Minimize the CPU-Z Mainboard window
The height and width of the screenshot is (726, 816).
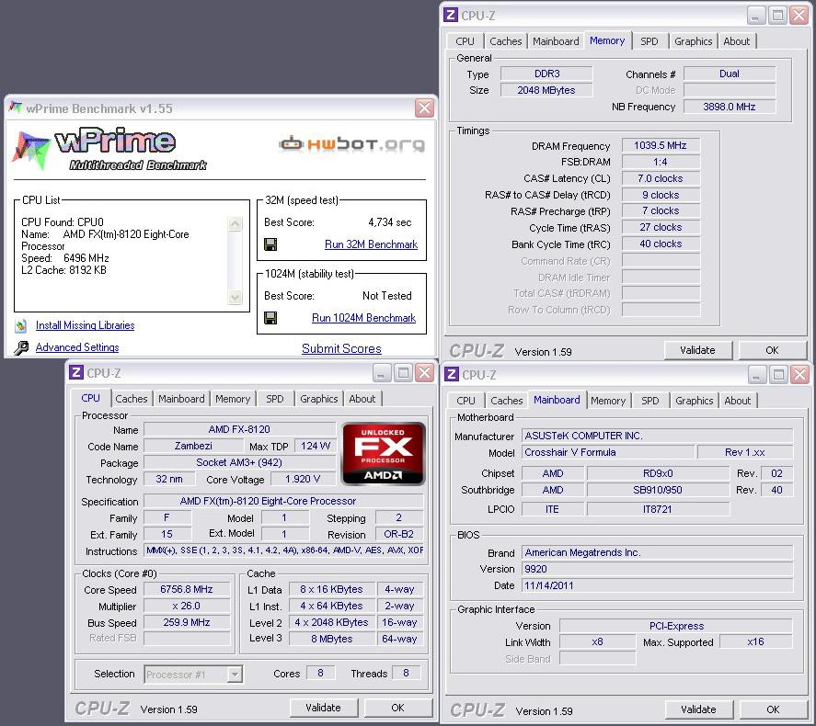coord(757,374)
